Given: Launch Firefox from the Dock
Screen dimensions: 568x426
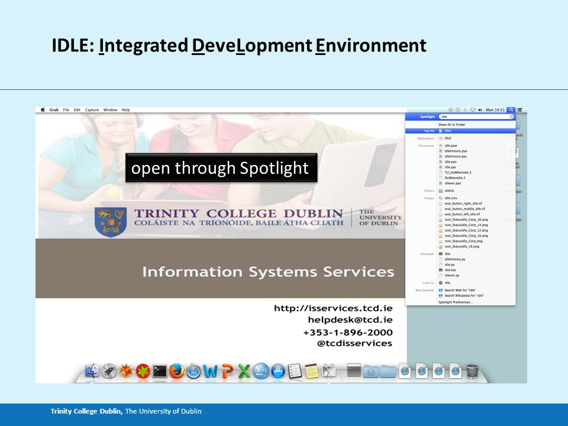Looking at the screenshot, I should pyautogui.click(x=176, y=372).
